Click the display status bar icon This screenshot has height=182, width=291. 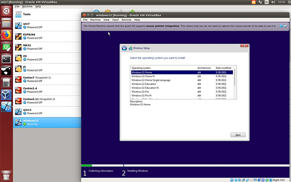point(255,180)
